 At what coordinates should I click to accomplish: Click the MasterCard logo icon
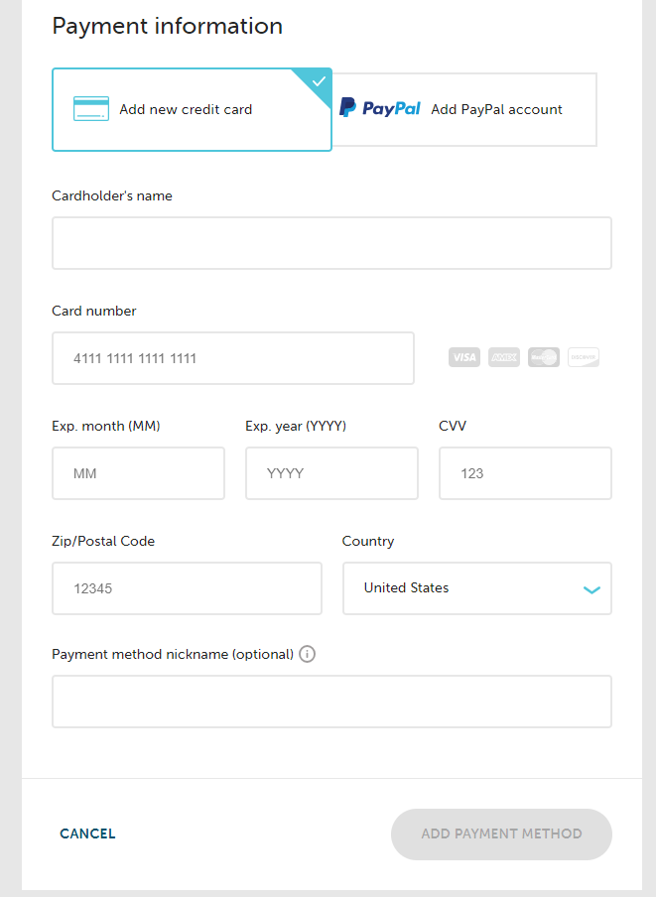pyautogui.click(x=544, y=357)
